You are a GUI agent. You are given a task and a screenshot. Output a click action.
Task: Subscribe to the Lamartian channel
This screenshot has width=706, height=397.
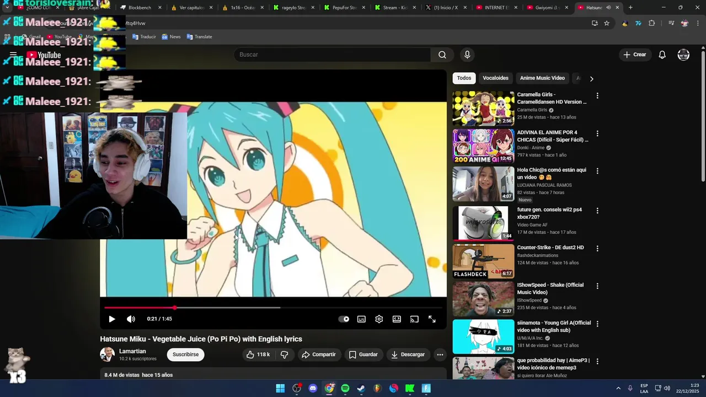tap(185, 355)
